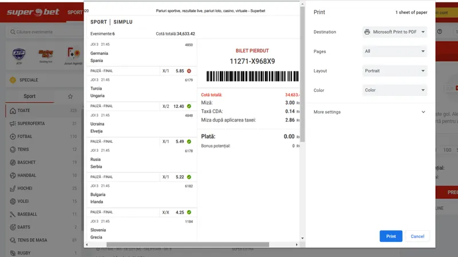Image resolution: width=458 pixels, height=257 pixels.
Task: Click the 1 sheet of paper label
Action: pos(411,12)
